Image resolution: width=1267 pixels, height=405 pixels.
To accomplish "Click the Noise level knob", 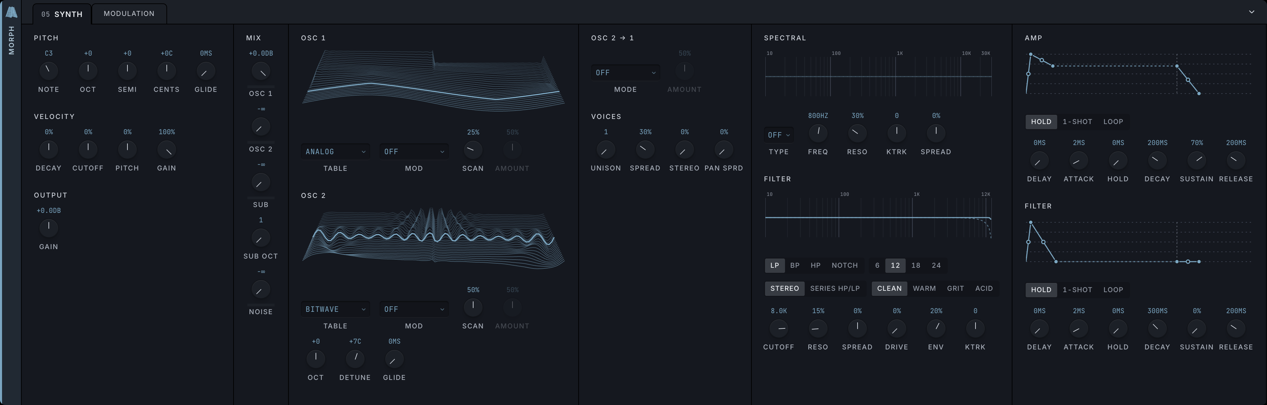I will [x=261, y=289].
